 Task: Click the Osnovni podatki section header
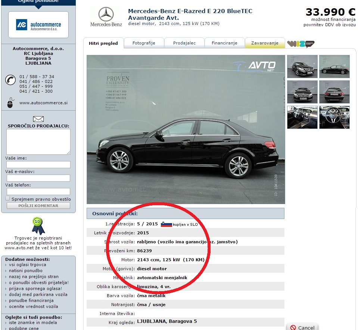[186, 213]
